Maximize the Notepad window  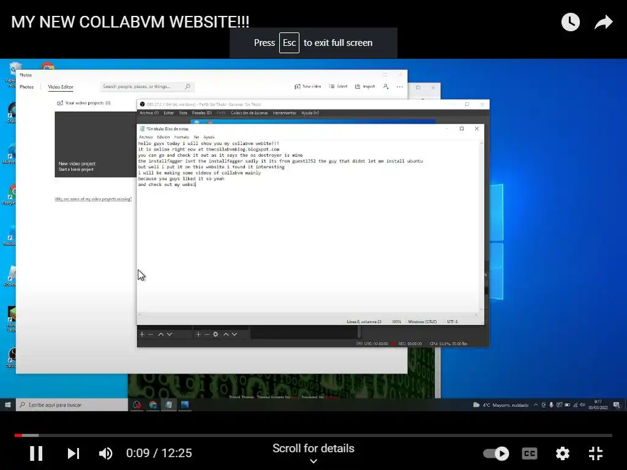462,129
